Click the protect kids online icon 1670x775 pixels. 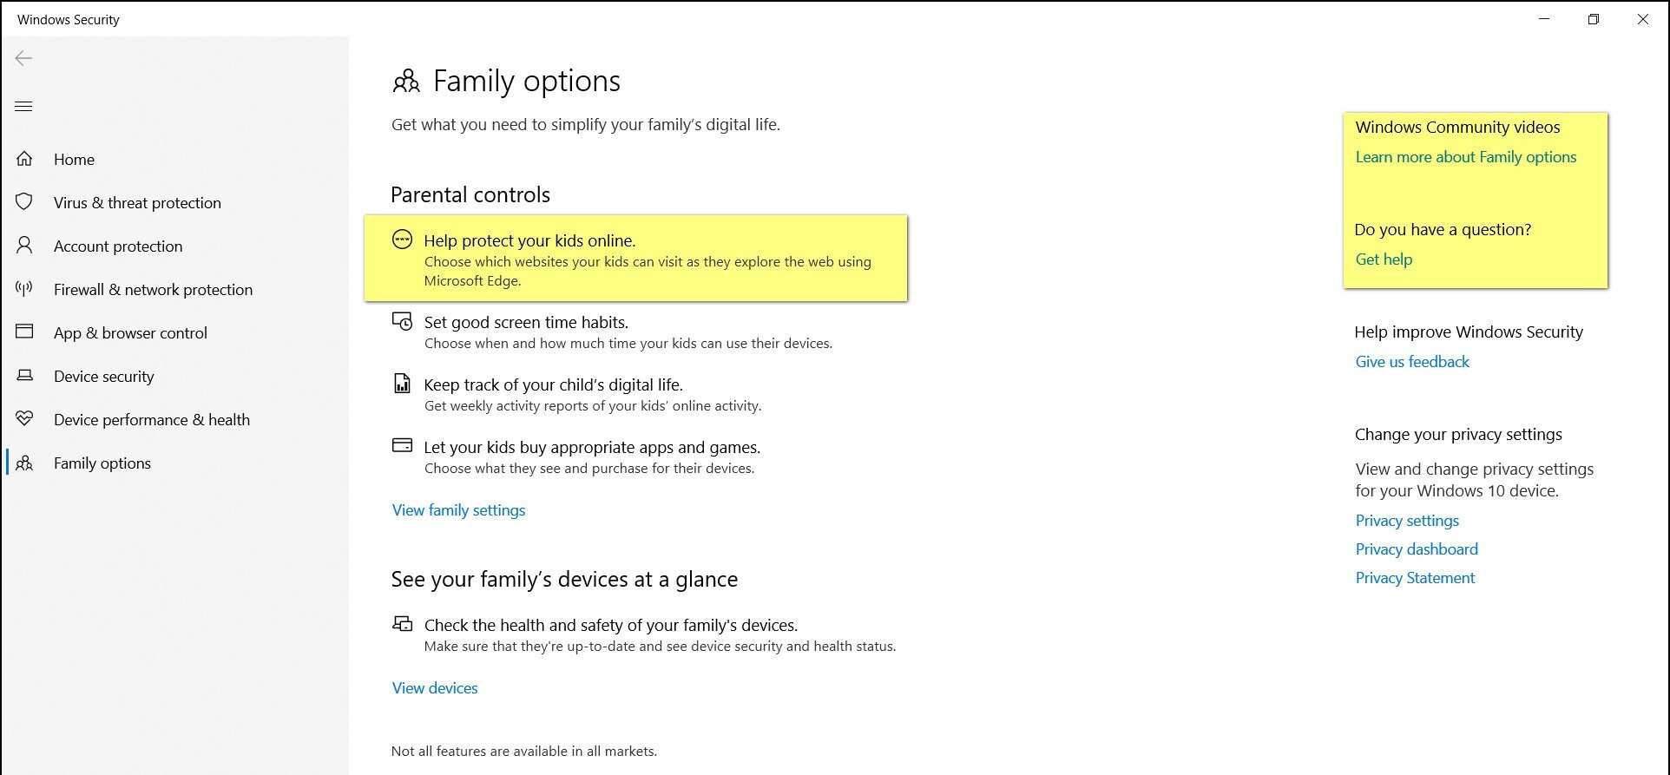[402, 240]
